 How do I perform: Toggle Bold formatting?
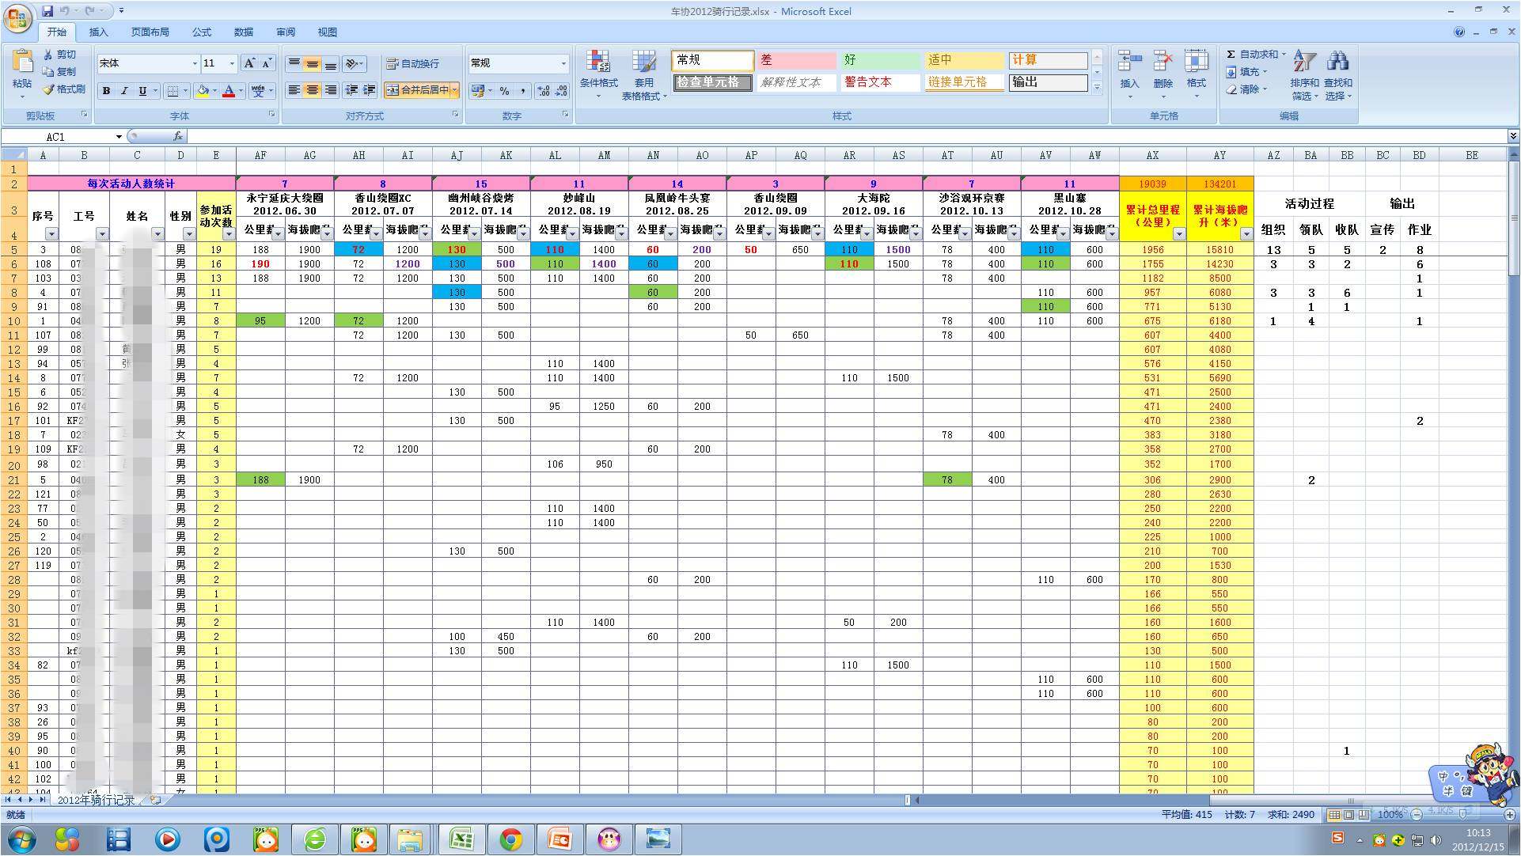click(x=106, y=91)
